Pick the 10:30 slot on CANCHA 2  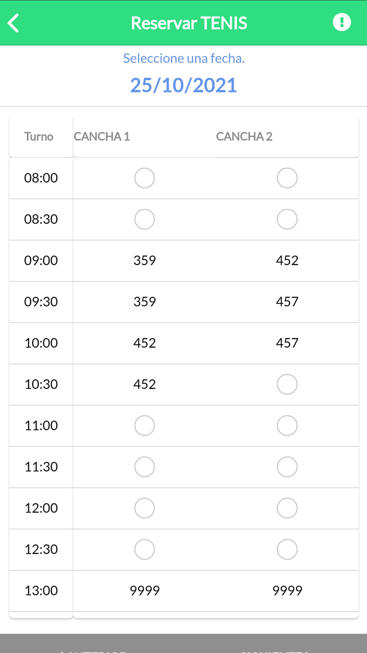point(287,385)
